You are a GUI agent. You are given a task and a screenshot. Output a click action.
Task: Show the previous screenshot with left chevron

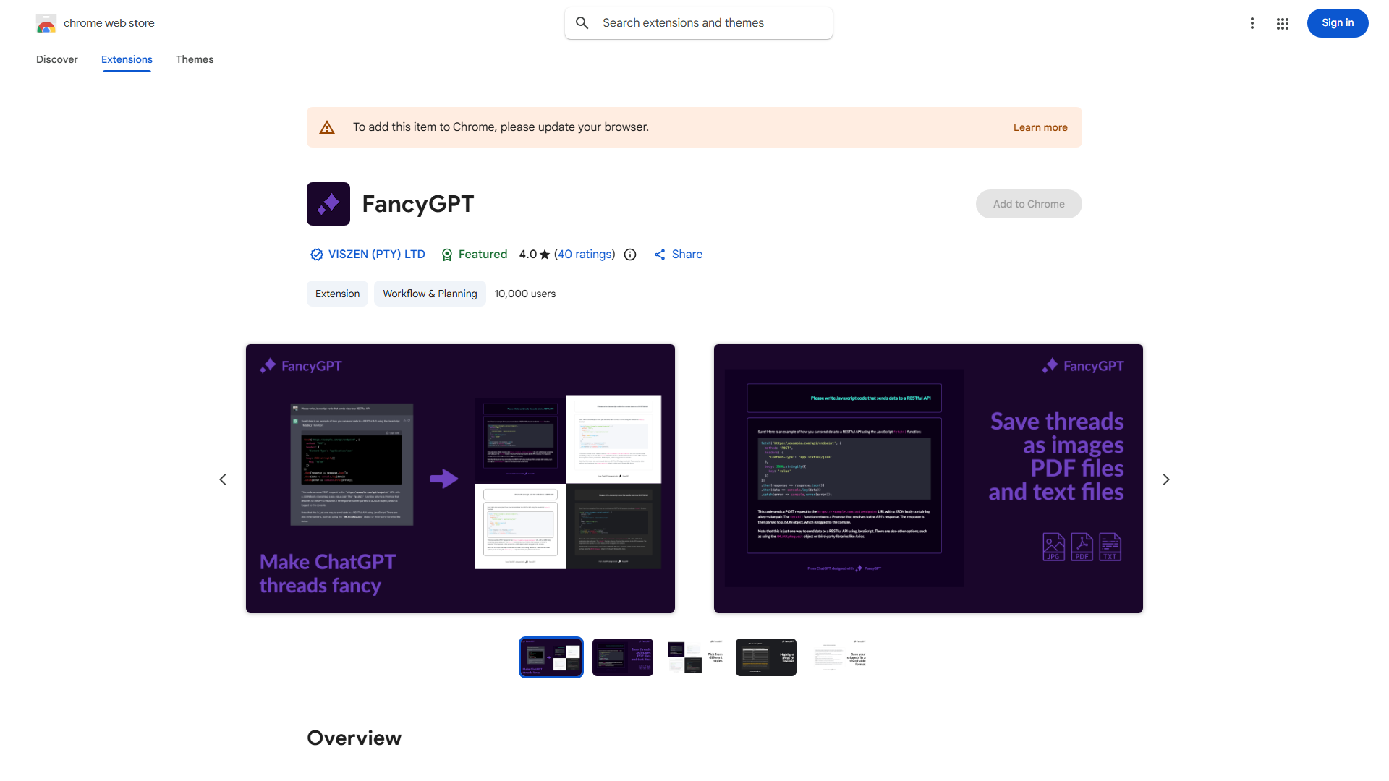point(223,479)
